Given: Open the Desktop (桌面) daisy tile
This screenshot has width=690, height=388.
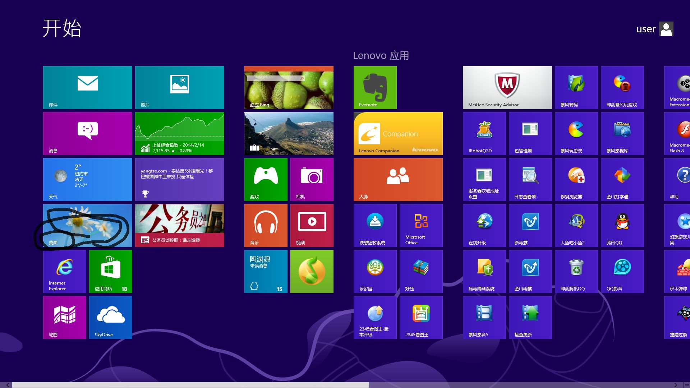Looking at the screenshot, I should click(87, 225).
